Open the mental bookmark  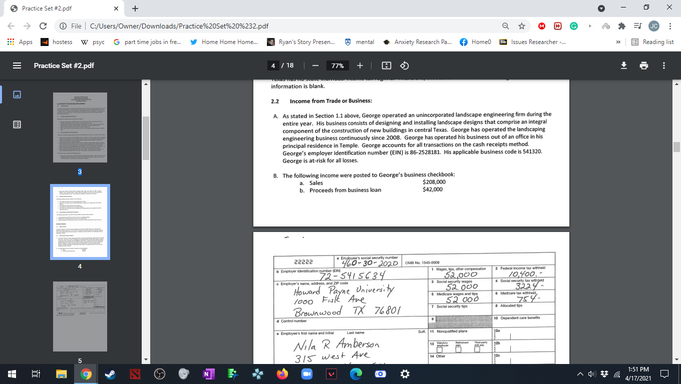coord(360,42)
